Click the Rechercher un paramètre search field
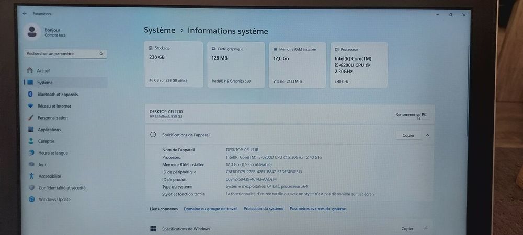Screen dimensions: 523x235 click(x=65, y=54)
